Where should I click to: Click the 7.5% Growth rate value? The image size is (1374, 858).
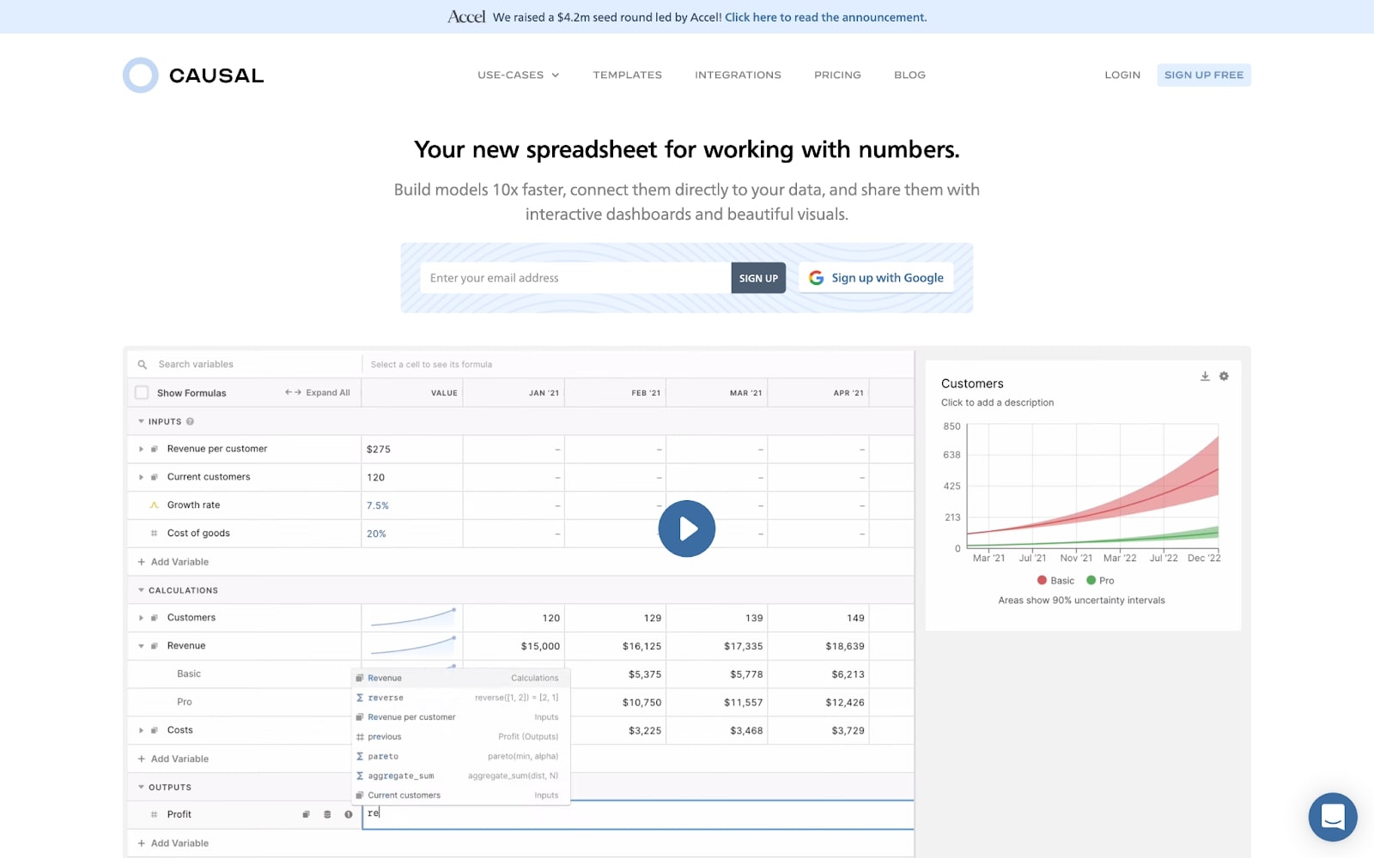[378, 506]
